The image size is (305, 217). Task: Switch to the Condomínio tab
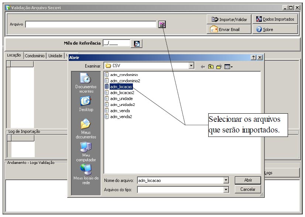click(x=35, y=56)
